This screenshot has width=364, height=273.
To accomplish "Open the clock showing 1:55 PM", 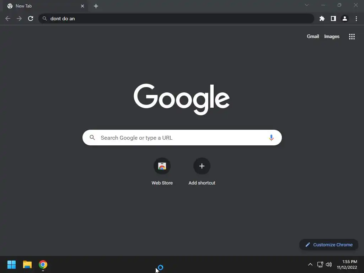I will tap(347, 264).
